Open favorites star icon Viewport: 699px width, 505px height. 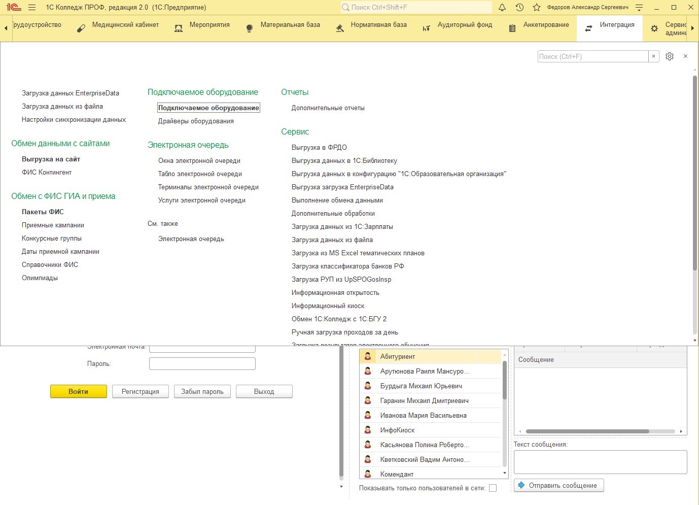pyautogui.click(x=537, y=8)
